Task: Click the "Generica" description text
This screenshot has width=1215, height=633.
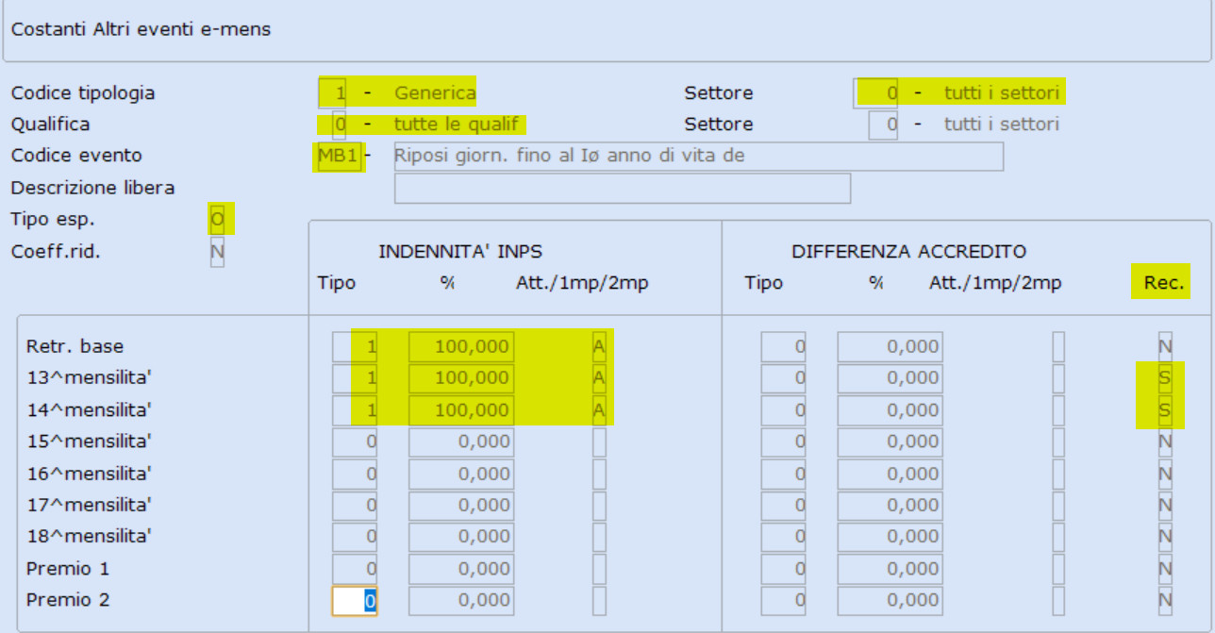Action: click(435, 93)
